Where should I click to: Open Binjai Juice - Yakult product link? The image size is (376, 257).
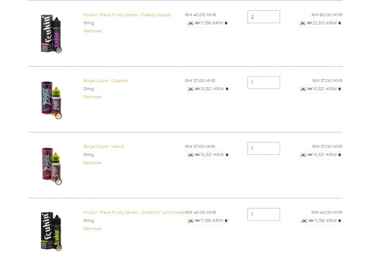pyautogui.click(x=104, y=147)
